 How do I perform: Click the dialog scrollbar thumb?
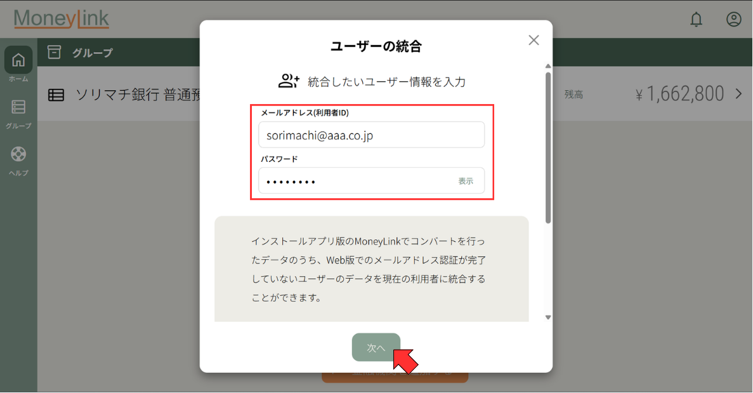pyautogui.click(x=548, y=148)
